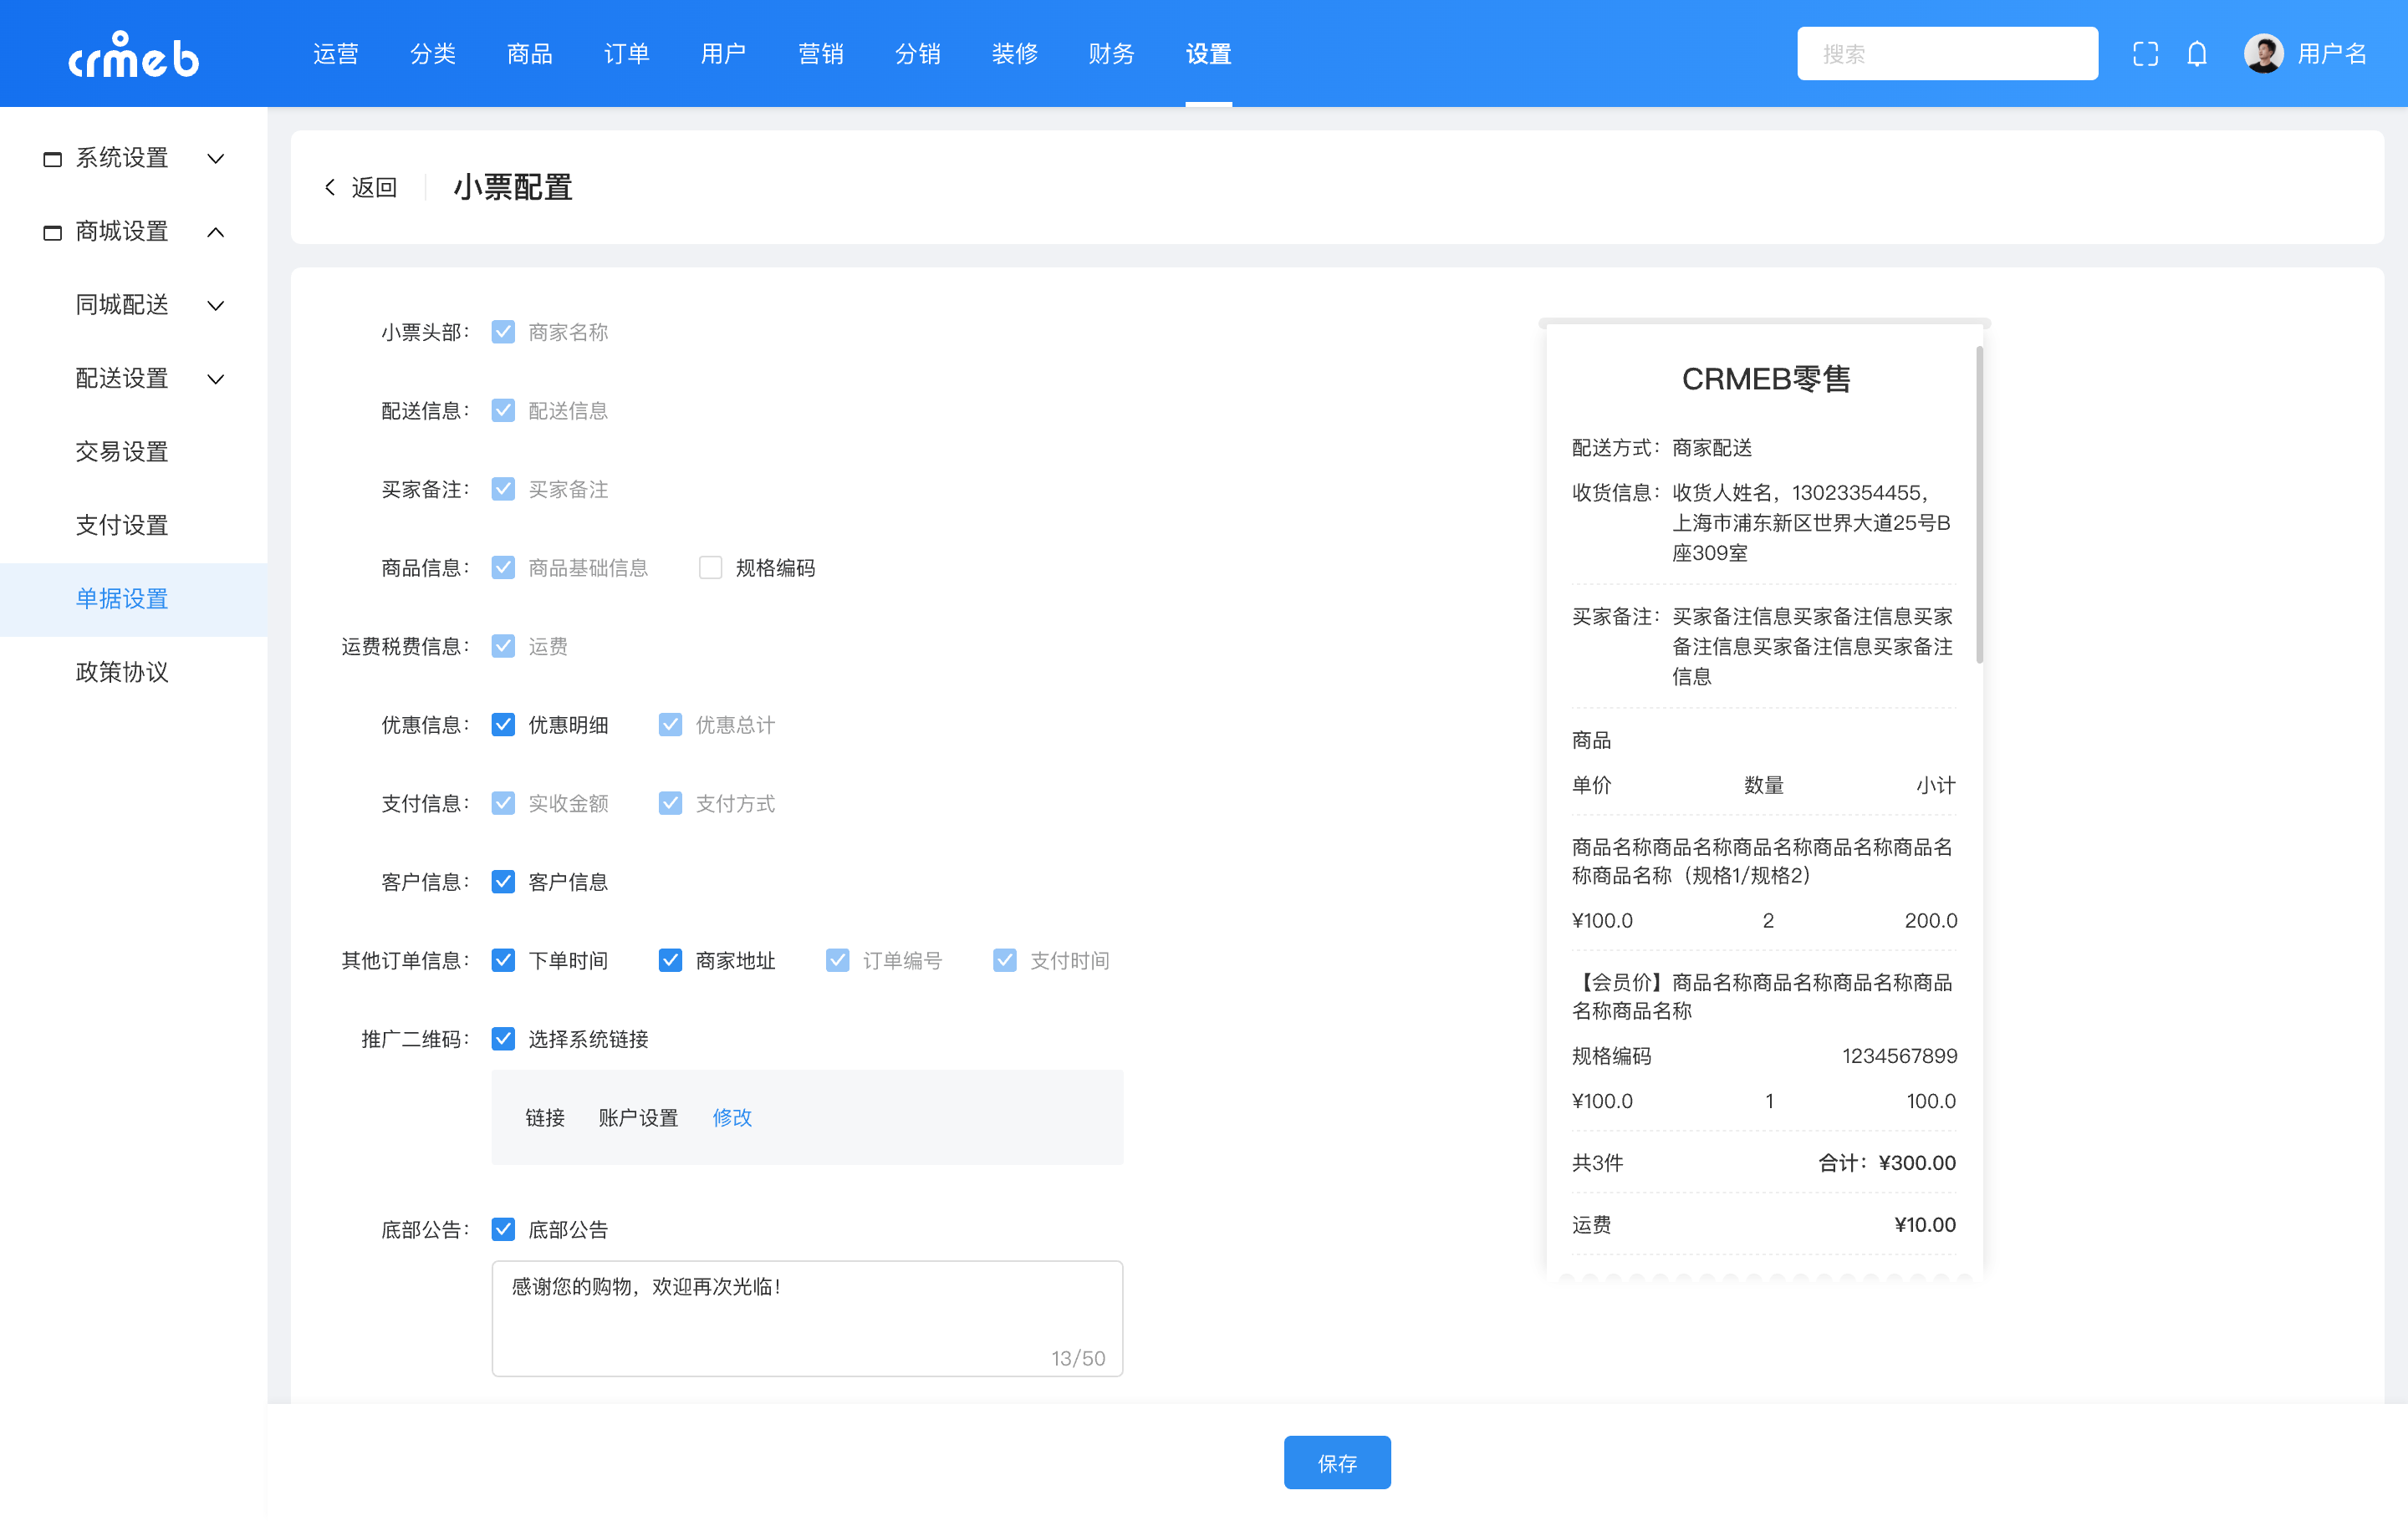Viewport: 2408px width, 1521px height.
Task: Expand the 系统设置 chevron
Action: tap(215, 159)
